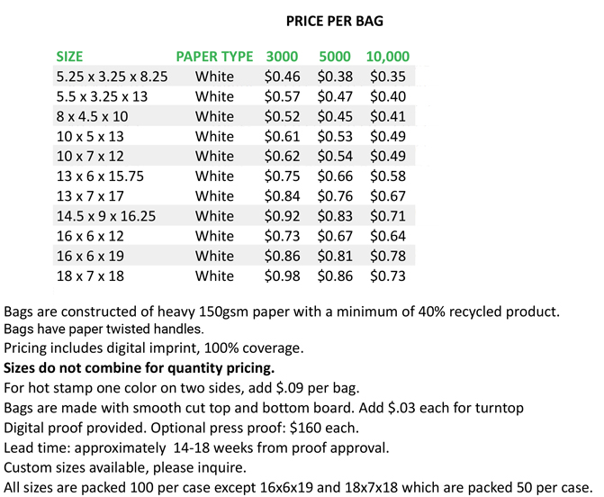Select the PAPER TYPE column header
The image size is (604, 497).
(x=214, y=57)
